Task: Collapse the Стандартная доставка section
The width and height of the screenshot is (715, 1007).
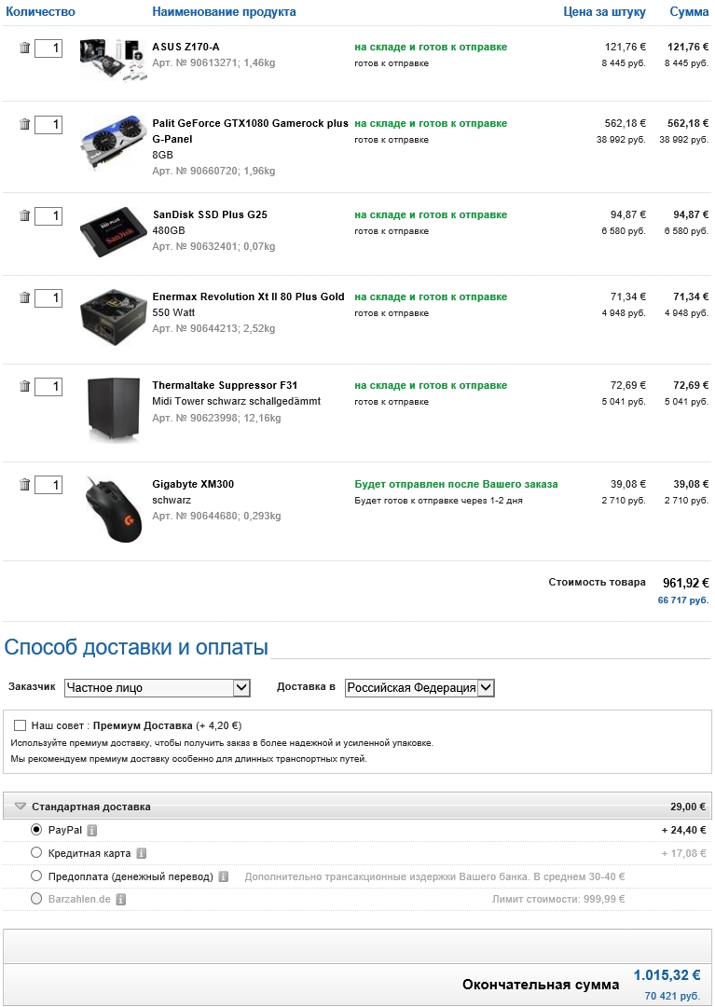Action: click(21, 807)
